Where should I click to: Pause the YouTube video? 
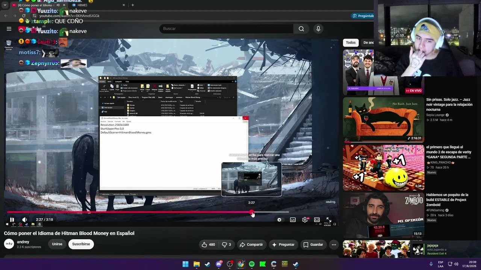[12, 220]
